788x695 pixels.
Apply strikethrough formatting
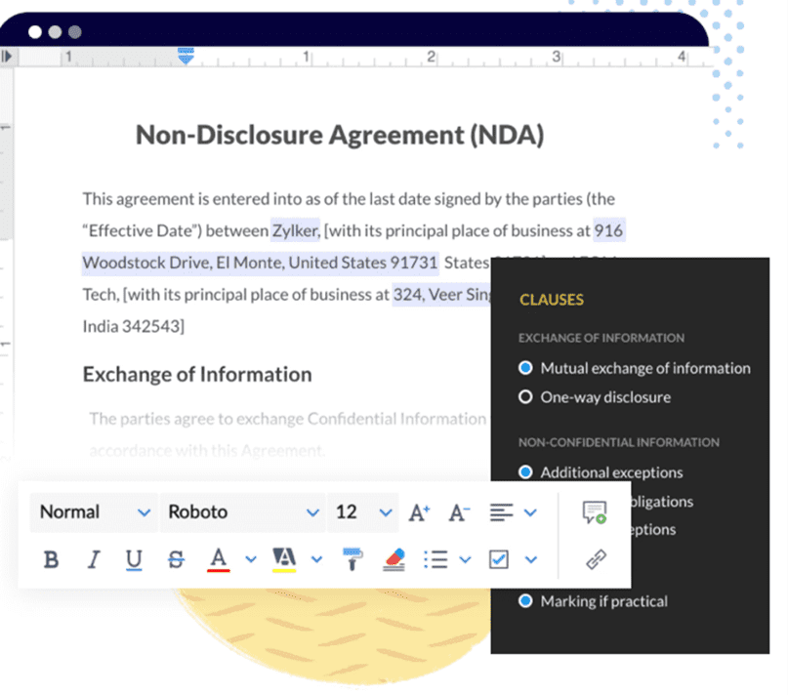[x=176, y=559]
